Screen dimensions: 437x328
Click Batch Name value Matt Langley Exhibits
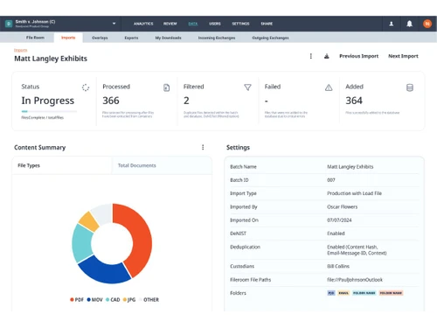click(x=350, y=167)
